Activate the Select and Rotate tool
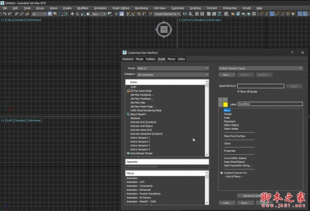The height and width of the screenshot is (211, 310). [78, 14]
